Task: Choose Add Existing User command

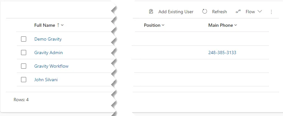Action: 176,12
